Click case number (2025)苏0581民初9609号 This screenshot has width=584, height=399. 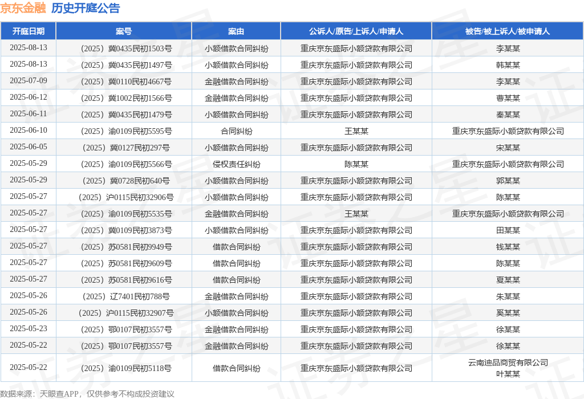coord(126,263)
